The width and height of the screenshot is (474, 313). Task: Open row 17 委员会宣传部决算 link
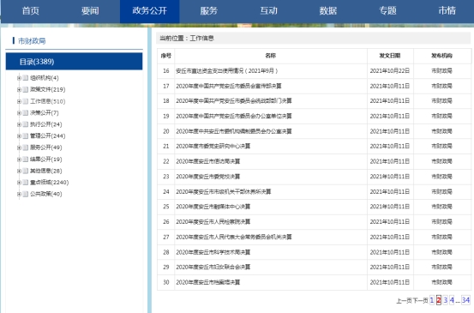point(229,86)
